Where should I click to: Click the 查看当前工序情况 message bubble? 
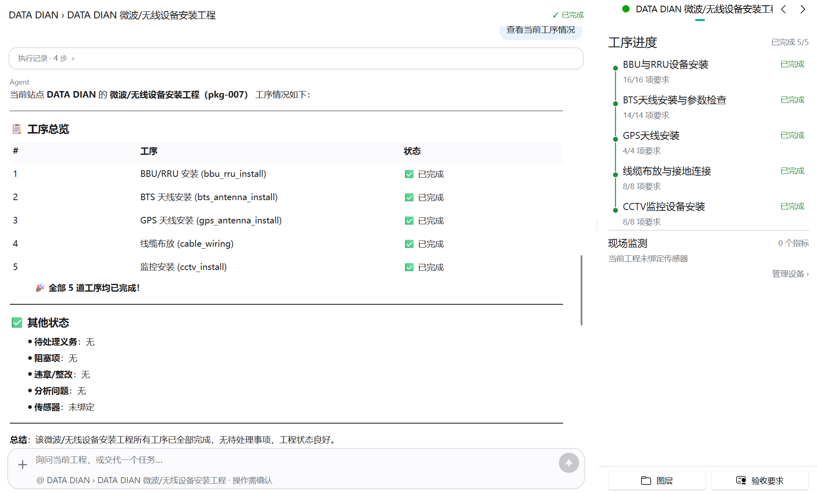pyautogui.click(x=541, y=31)
